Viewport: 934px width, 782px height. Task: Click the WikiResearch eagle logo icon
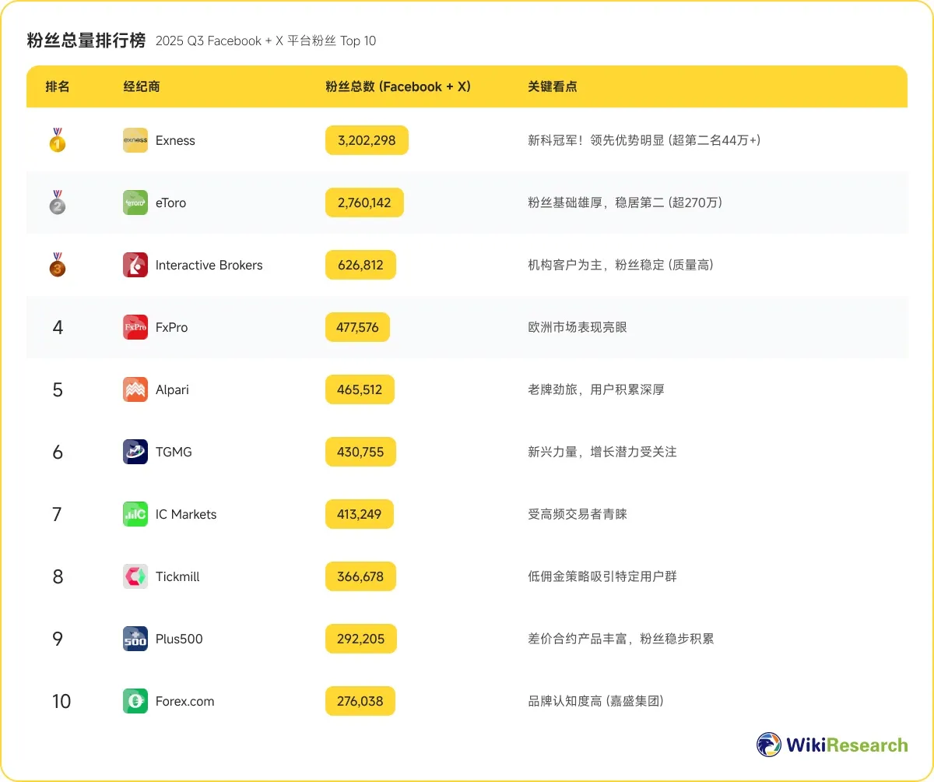(769, 745)
